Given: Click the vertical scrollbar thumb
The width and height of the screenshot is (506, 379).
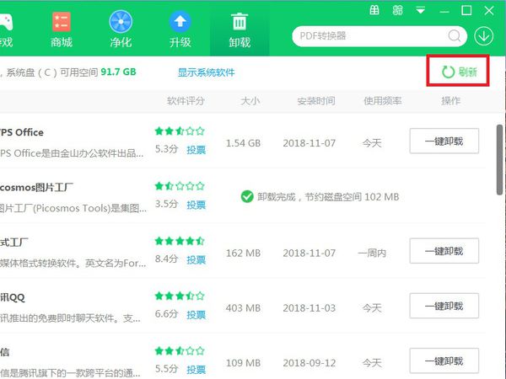Looking at the screenshot, I should [x=499, y=159].
